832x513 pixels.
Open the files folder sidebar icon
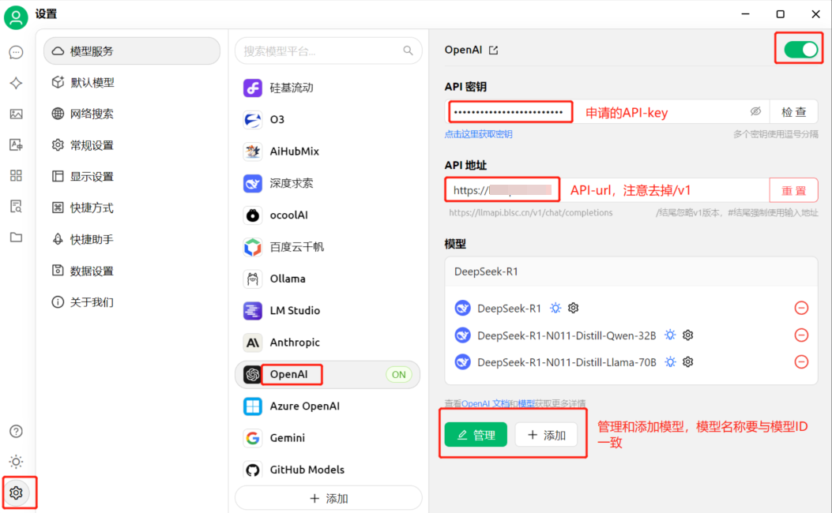16,237
